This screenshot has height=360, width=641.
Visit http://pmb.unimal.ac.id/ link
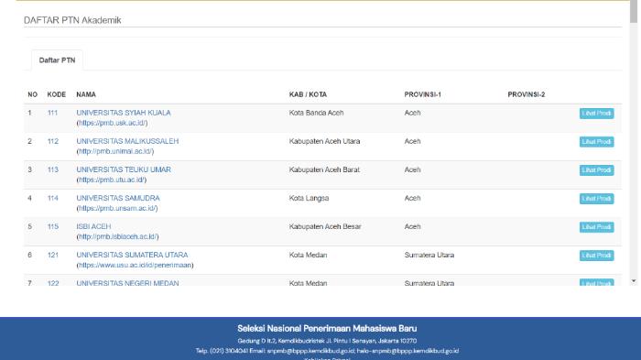point(115,151)
